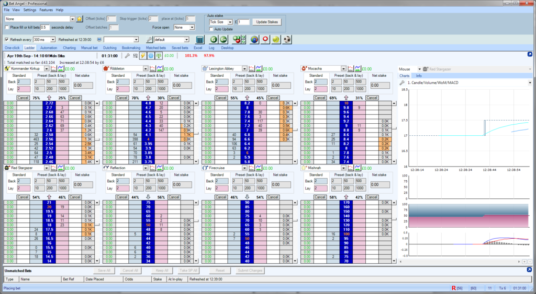Click the red map pin icon
The image size is (536, 294).
point(265,40)
